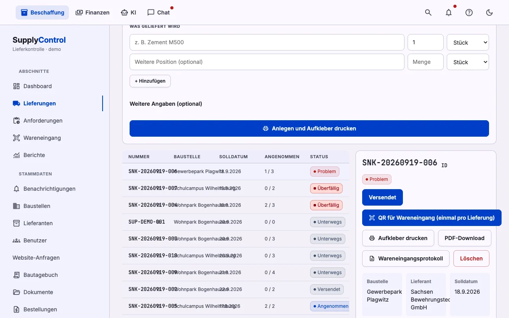Click the Anforderungen clipboard icon
Screen dimensions: 509x318
tap(16, 121)
